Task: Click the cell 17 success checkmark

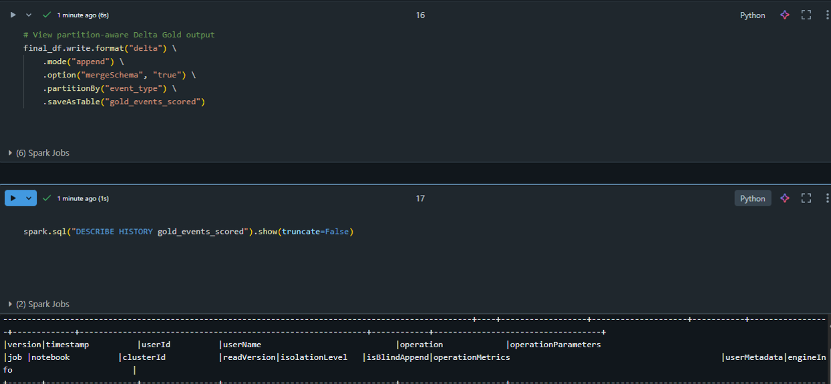Action: tap(47, 198)
